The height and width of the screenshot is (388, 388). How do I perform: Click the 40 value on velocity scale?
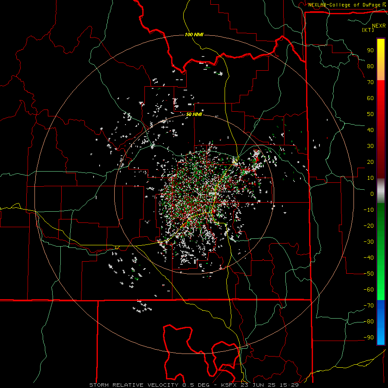(370, 130)
